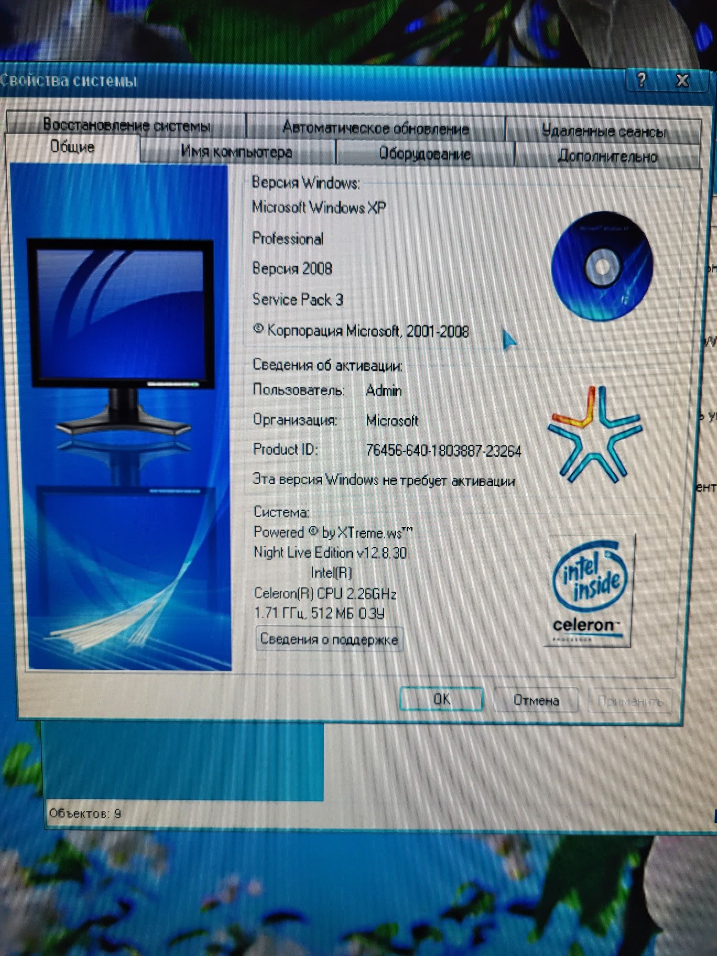Click the colorful star logo
This screenshot has height=956, width=717.
click(595, 434)
